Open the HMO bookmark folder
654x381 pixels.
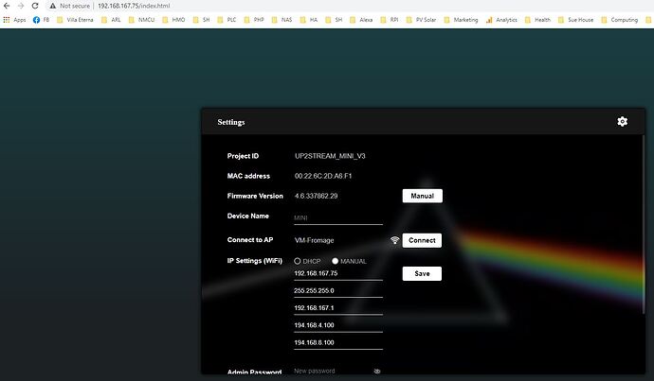173,20
